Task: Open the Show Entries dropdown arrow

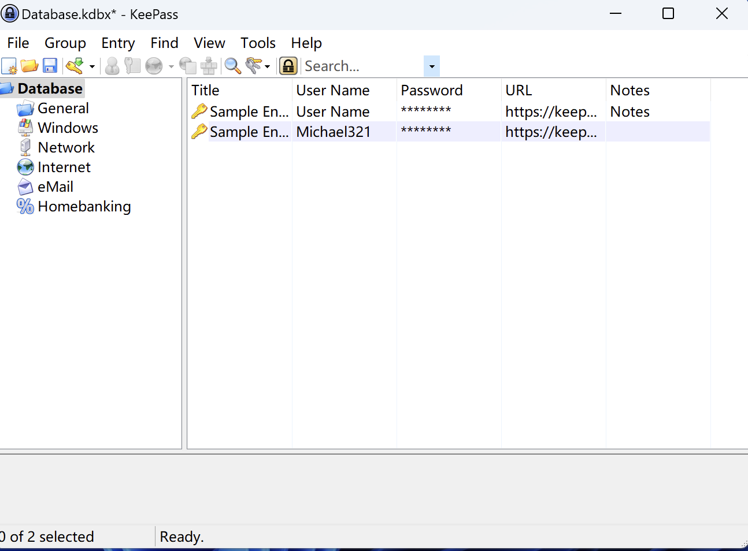Action: coord(267,67)
